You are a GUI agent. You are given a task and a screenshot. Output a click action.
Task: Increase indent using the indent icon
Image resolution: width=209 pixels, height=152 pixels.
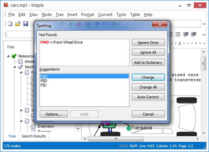coord(194,34)
